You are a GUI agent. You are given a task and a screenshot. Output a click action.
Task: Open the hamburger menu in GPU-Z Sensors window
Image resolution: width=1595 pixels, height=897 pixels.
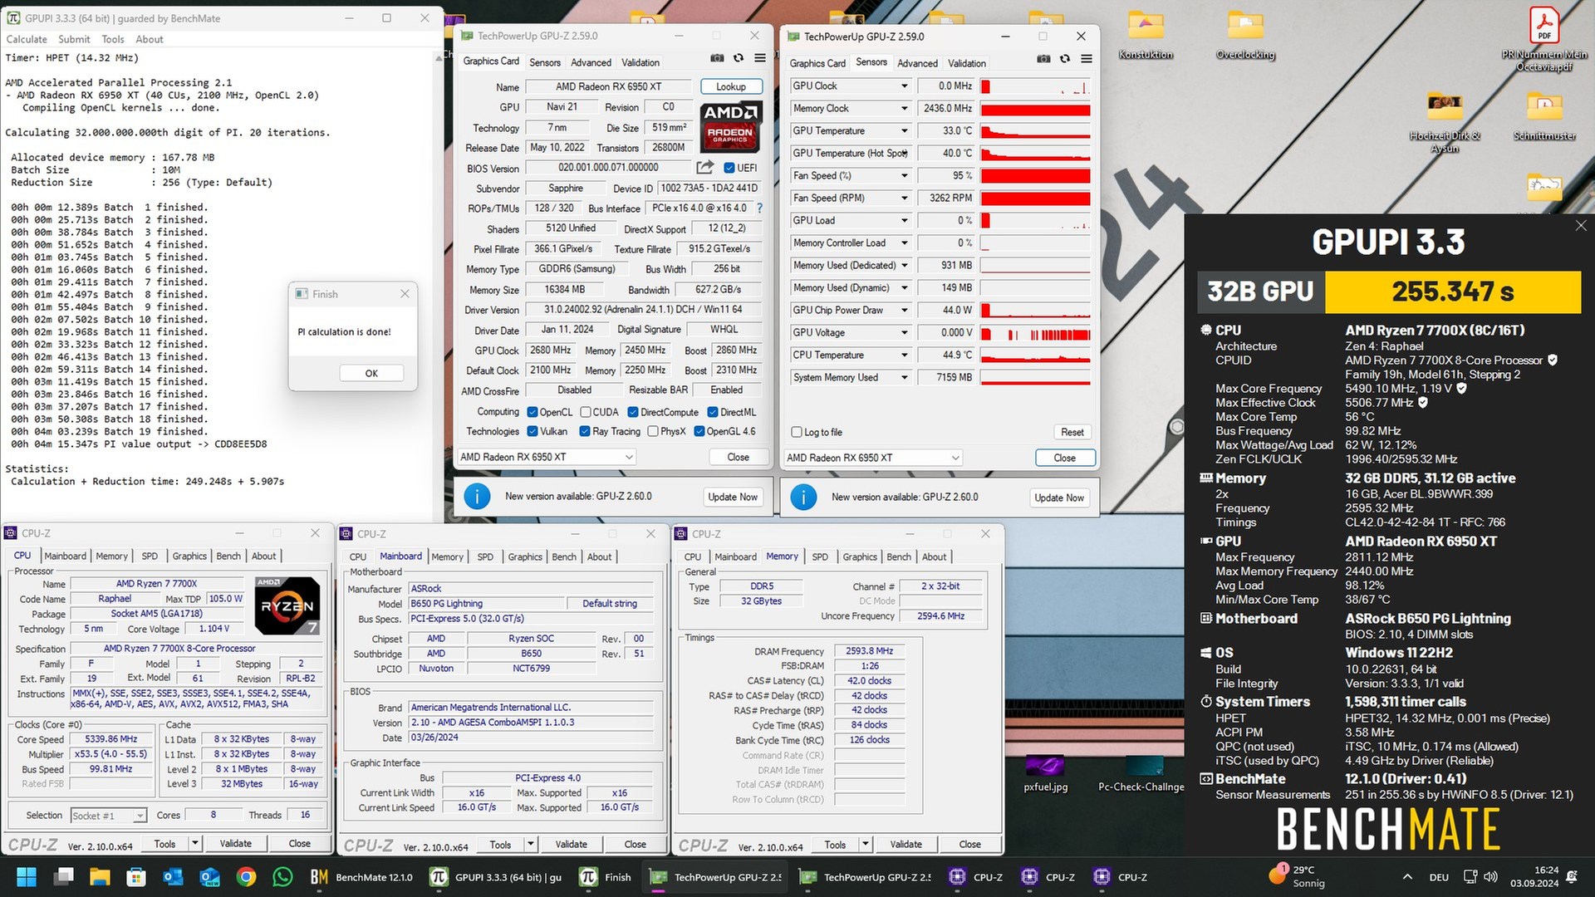1087,59
